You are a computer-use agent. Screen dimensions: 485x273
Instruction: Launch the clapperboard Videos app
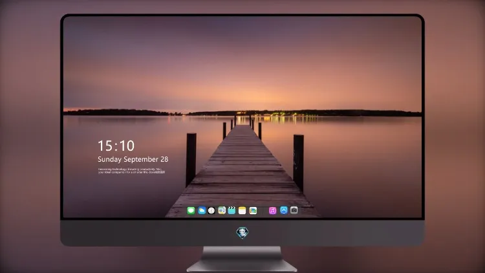pos(232,211)
